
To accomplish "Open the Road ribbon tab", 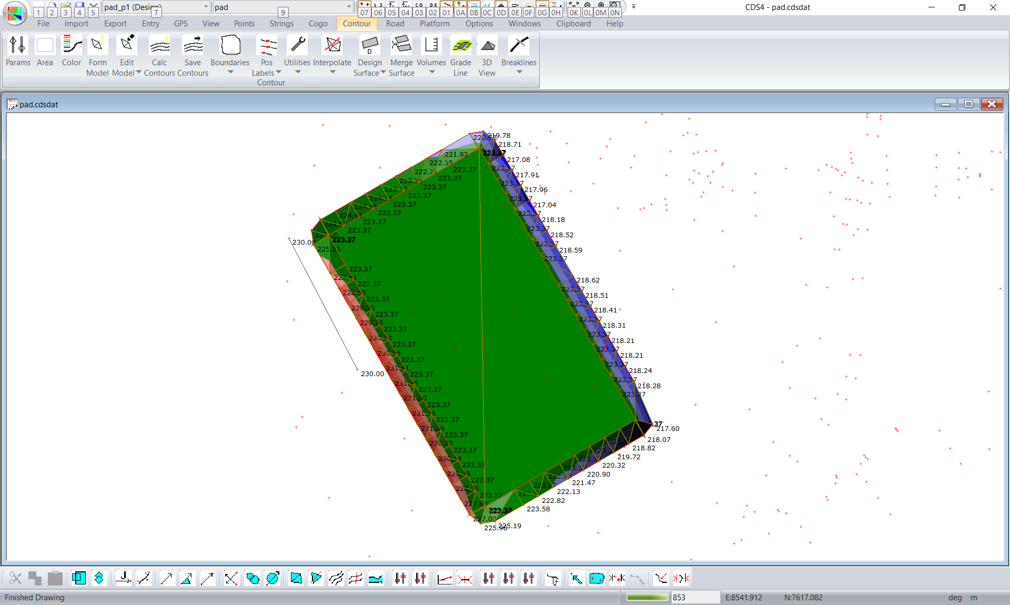I will (395, 24).
